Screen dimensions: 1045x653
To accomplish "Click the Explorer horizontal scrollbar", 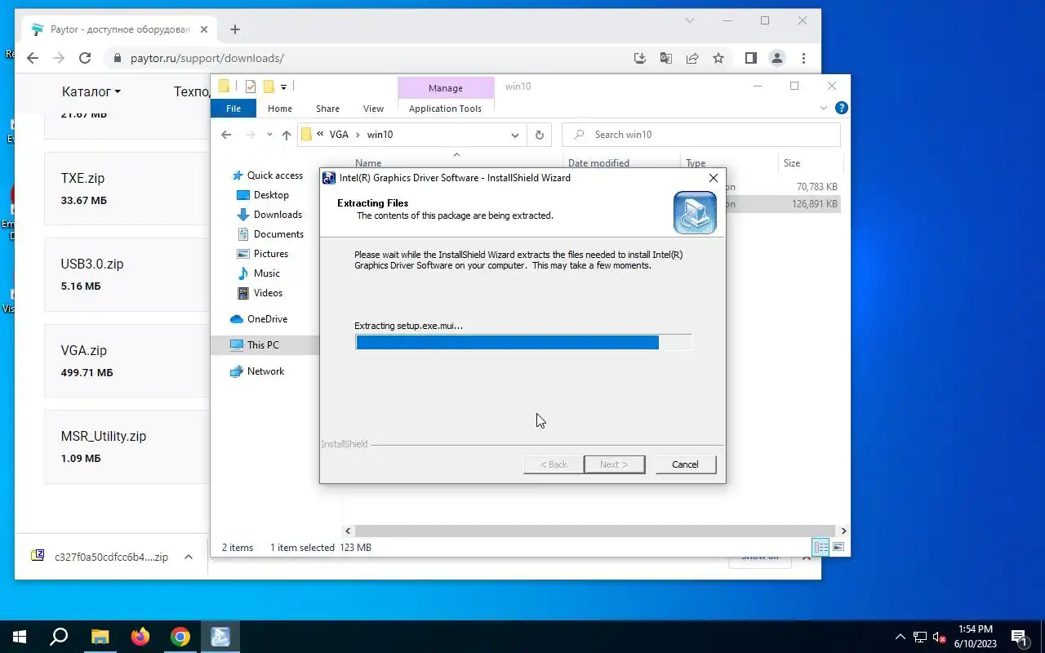I will pyautogui.click(x=595, y=531).
